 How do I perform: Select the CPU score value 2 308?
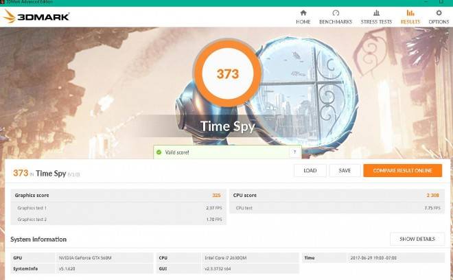point(433,196)
